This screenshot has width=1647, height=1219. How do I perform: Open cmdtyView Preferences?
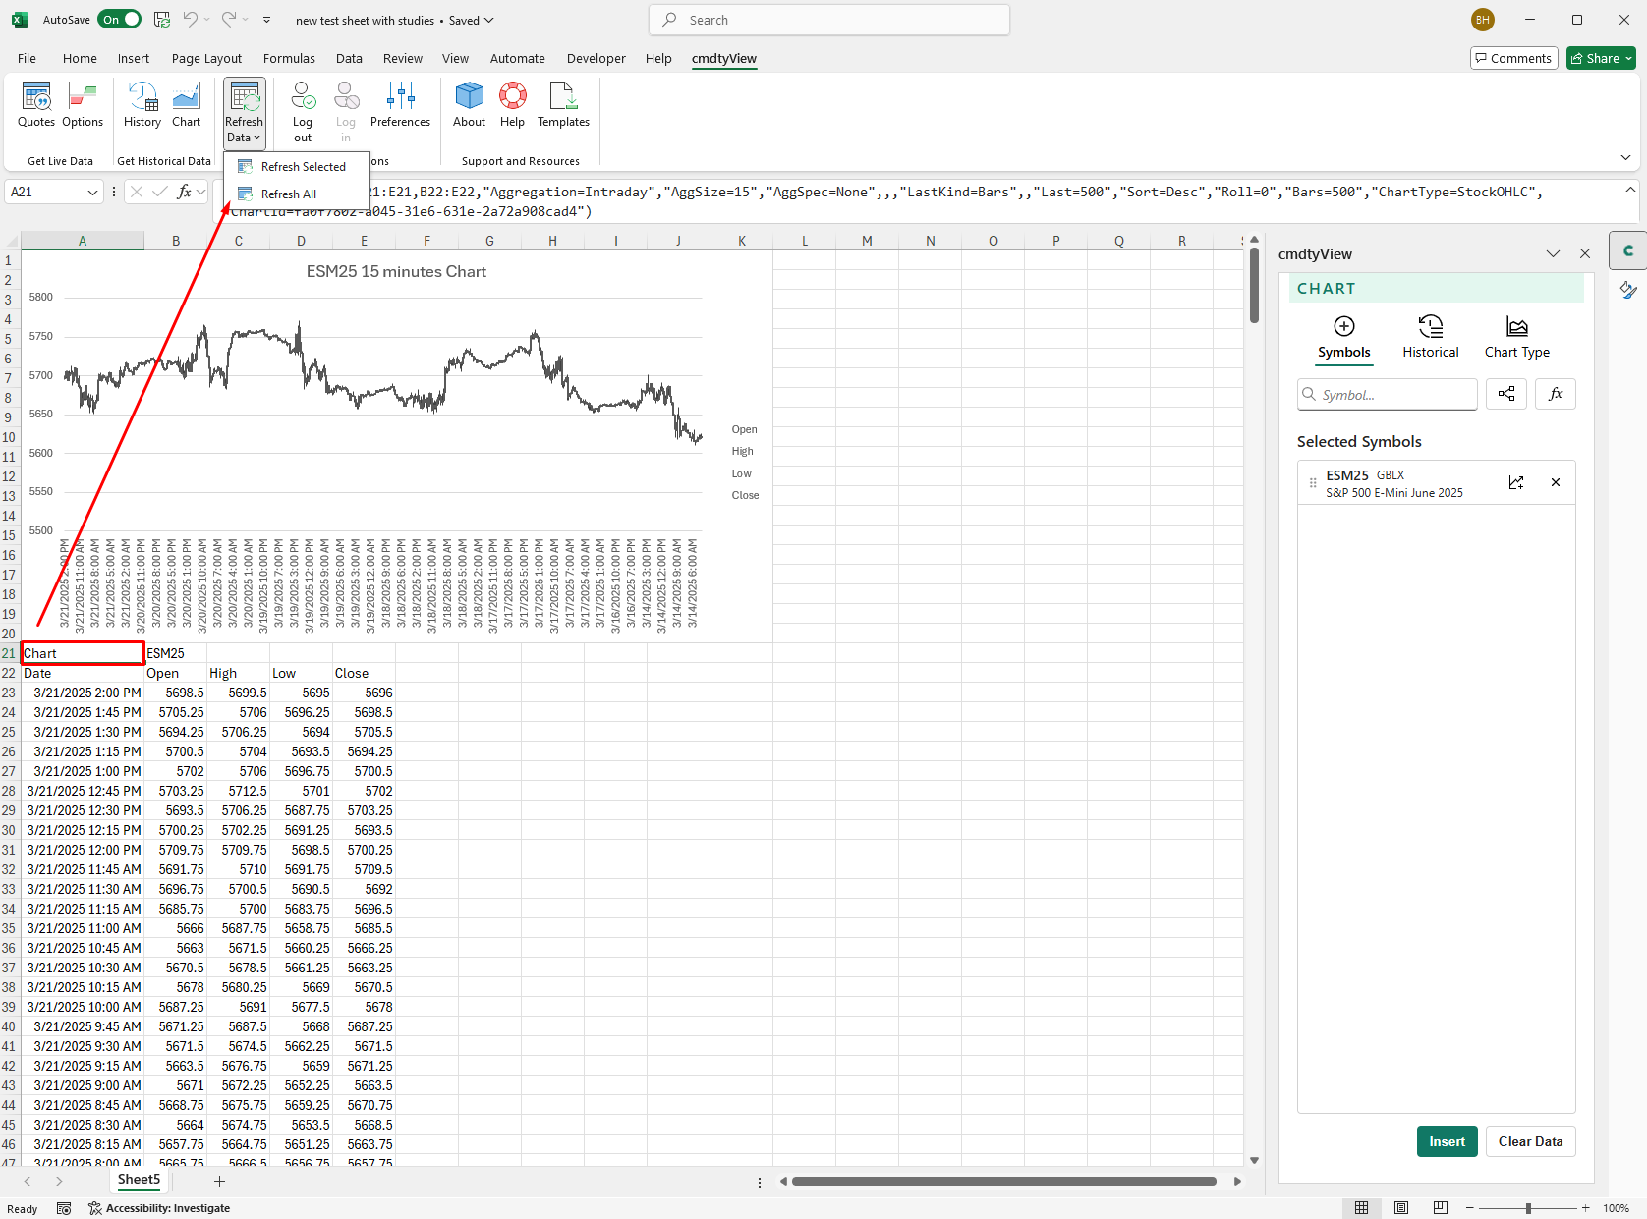(x=400, y=108)
